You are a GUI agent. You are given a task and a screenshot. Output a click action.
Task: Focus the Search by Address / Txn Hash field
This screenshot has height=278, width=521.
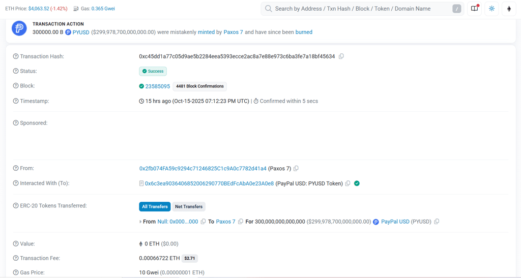tap(362, 9)
